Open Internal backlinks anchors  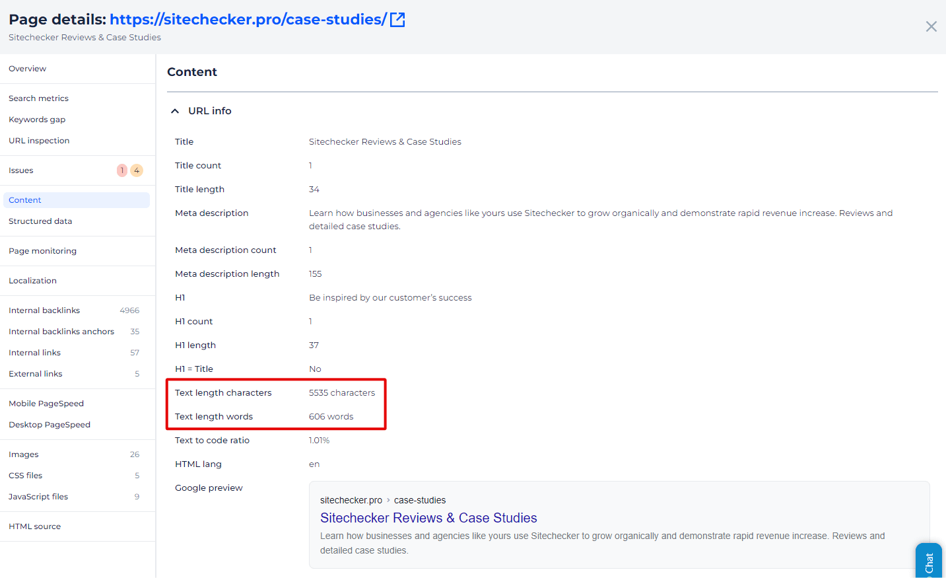61,332
